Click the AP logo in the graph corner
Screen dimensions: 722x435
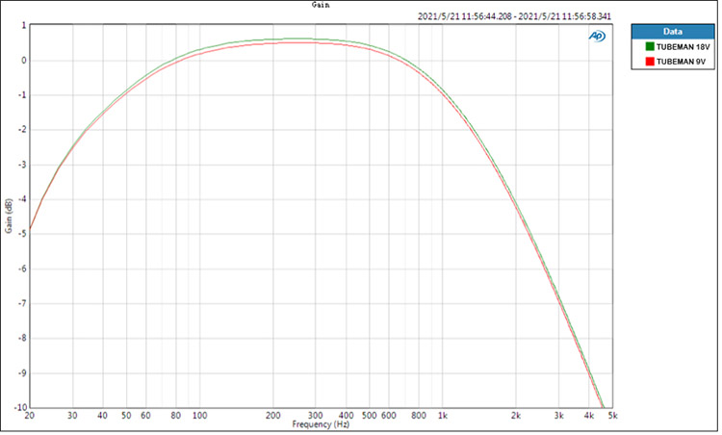click(597, 36)
